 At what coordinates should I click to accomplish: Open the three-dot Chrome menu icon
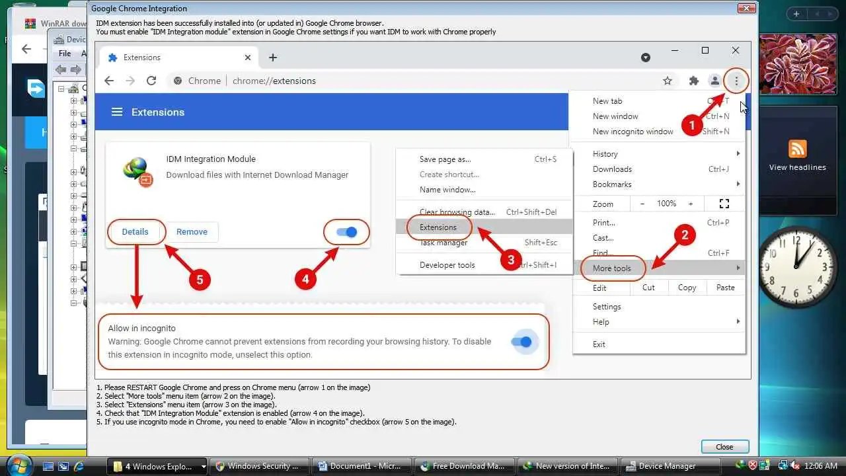pos(736,81)
